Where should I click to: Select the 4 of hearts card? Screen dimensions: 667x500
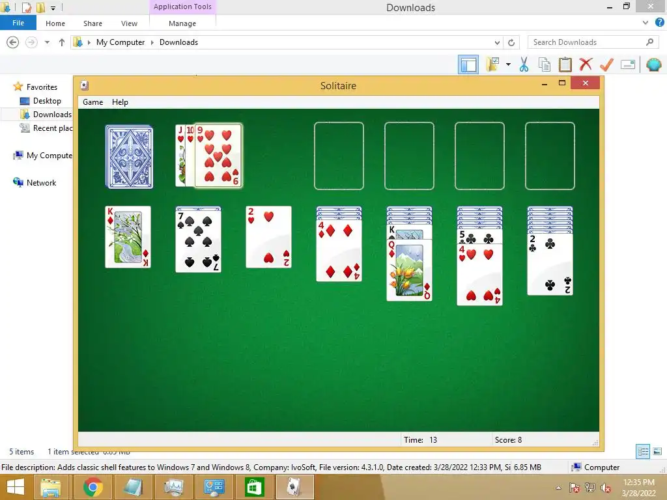[480, 275]
